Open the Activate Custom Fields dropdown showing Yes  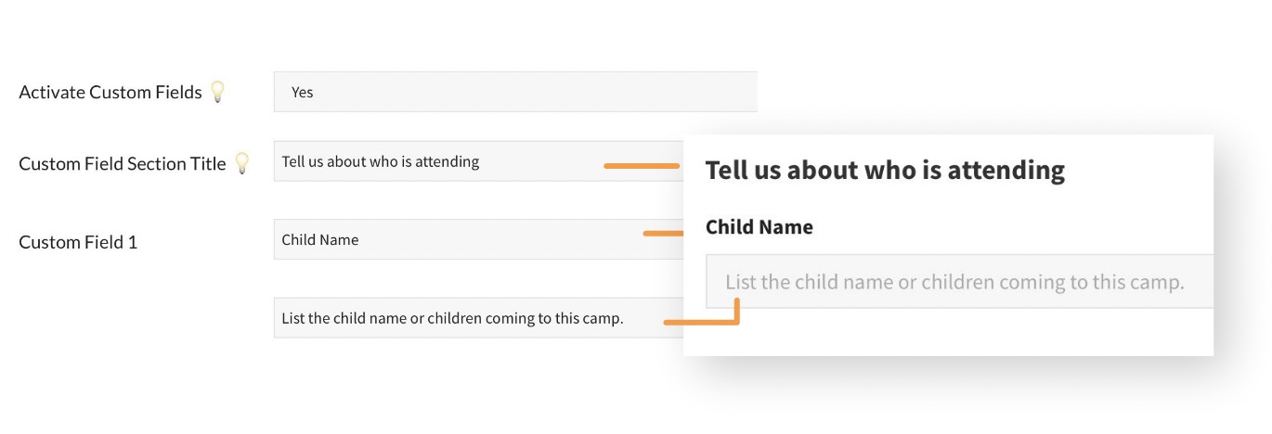point(515,92)
